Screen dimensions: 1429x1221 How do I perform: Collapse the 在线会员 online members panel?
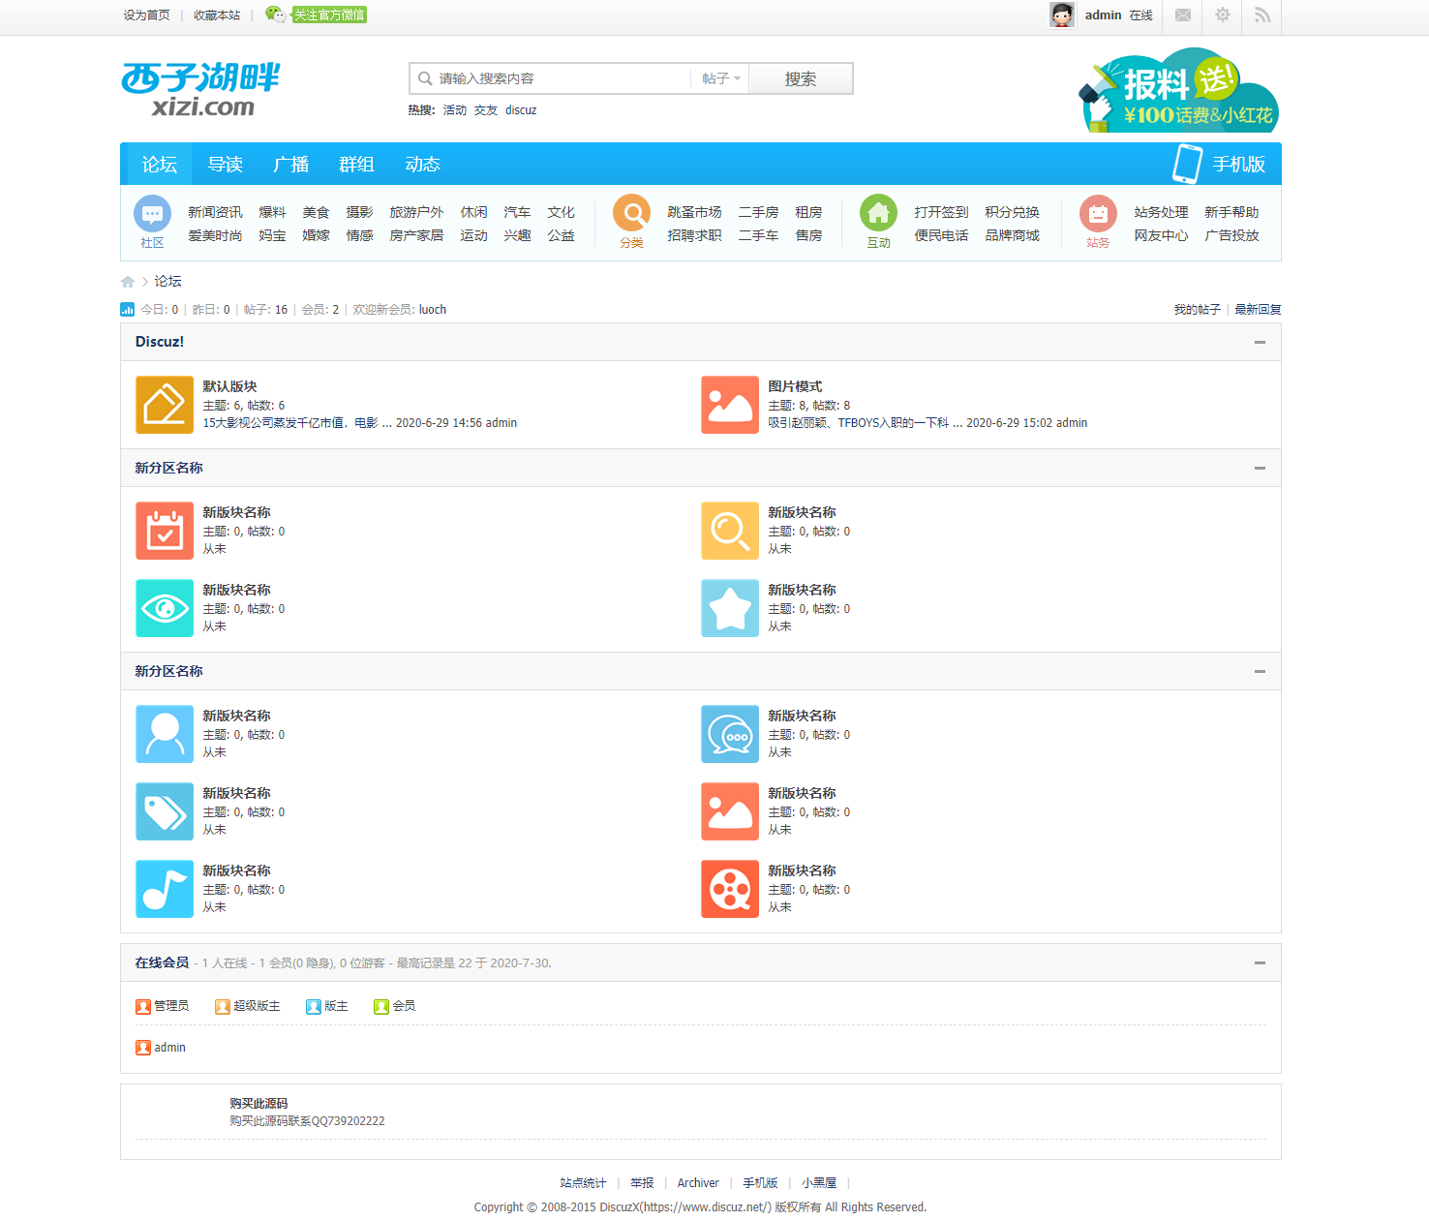[x=1260, y=962]
